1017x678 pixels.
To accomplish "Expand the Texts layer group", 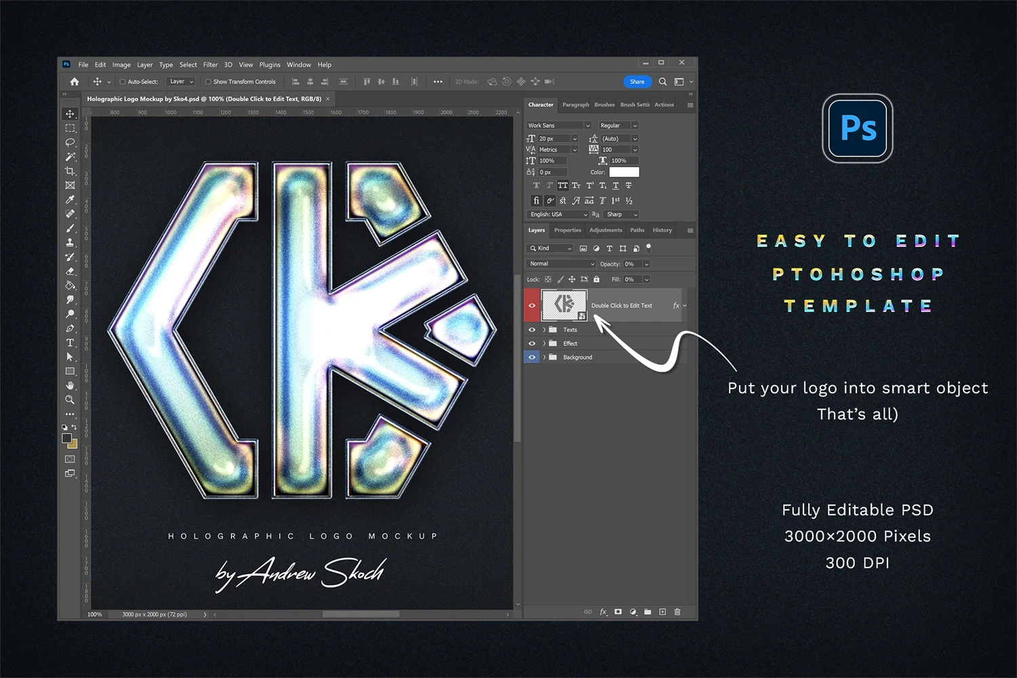I will pos(544,330).
